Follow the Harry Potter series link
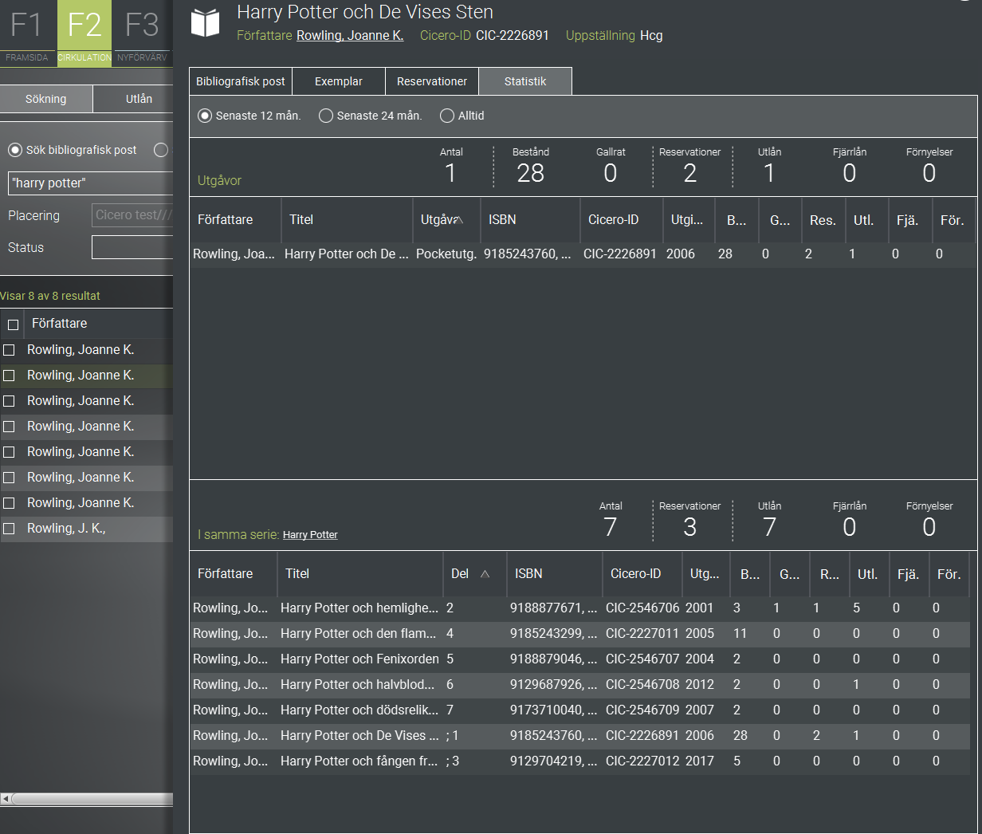Image resolution: width=982 pixels, height=834 pixels. pyautogui.click(x=310, y=535)
